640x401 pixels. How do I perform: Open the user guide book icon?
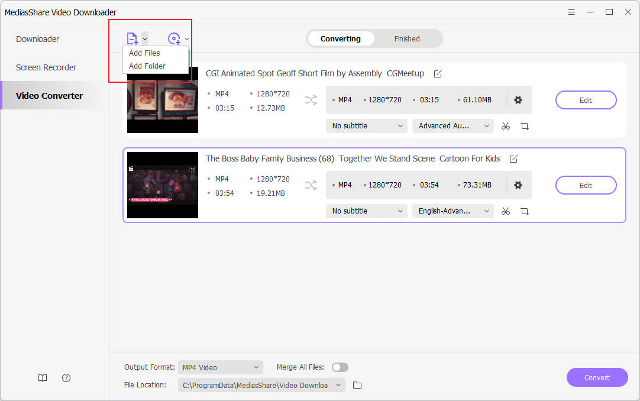coord(43,378)
